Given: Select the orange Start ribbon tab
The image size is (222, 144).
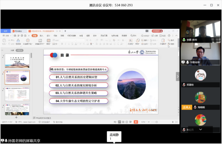Looking at the screenshot, I should tap(34, 36).
